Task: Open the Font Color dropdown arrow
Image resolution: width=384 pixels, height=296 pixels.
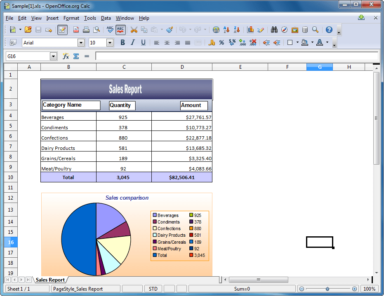Action: coord(327,42)
